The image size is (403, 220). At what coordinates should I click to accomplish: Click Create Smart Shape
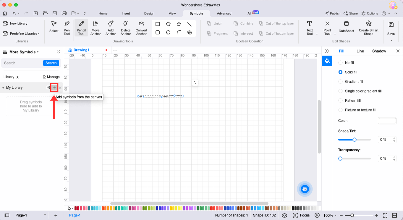368,28
